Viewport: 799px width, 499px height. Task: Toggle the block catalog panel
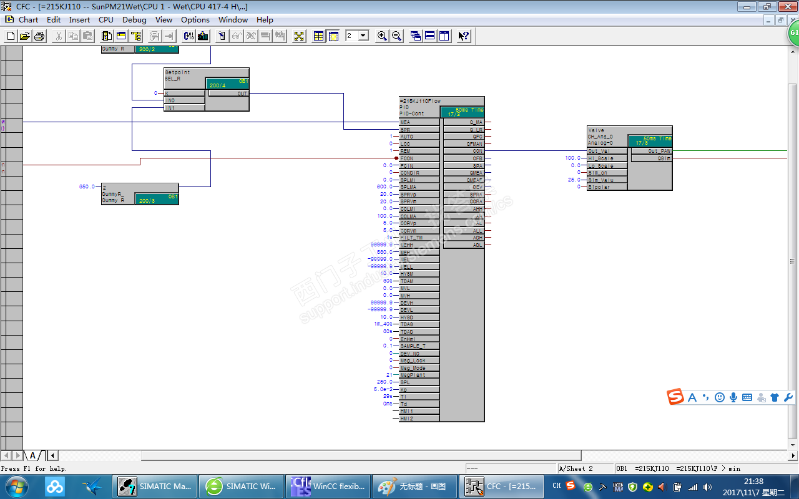click(x=107, y=36)
